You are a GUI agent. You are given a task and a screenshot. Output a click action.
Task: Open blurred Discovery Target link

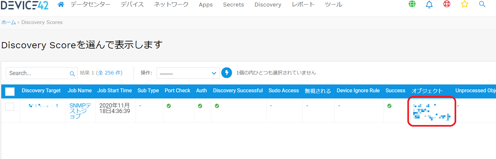(x=43, y=106)
